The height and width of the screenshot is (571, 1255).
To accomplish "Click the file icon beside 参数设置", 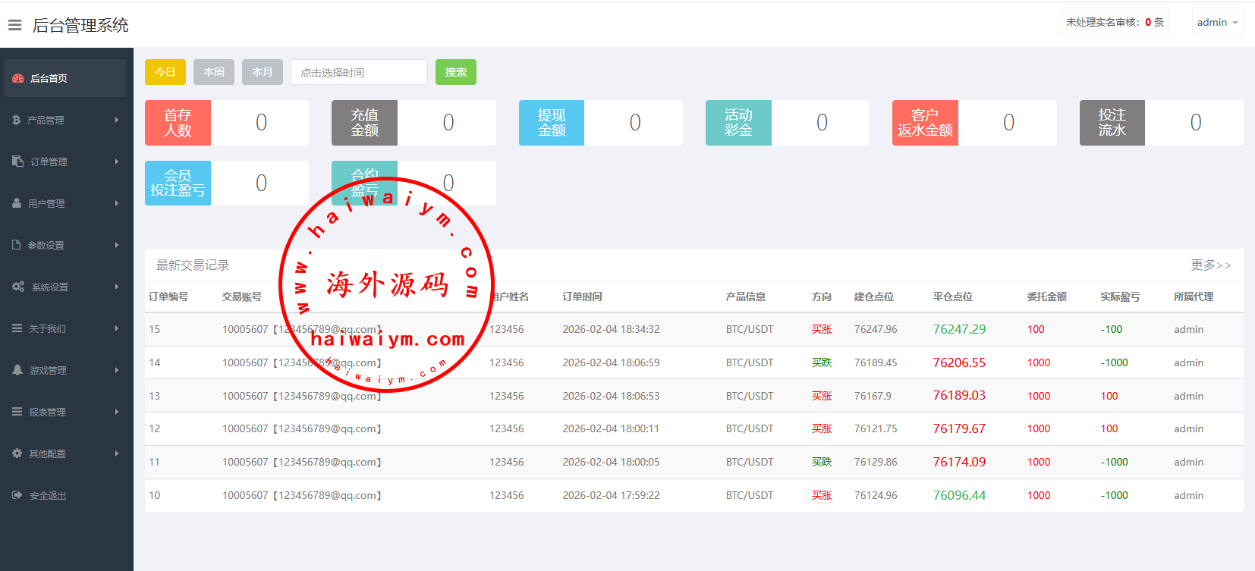I will point(17,245).
